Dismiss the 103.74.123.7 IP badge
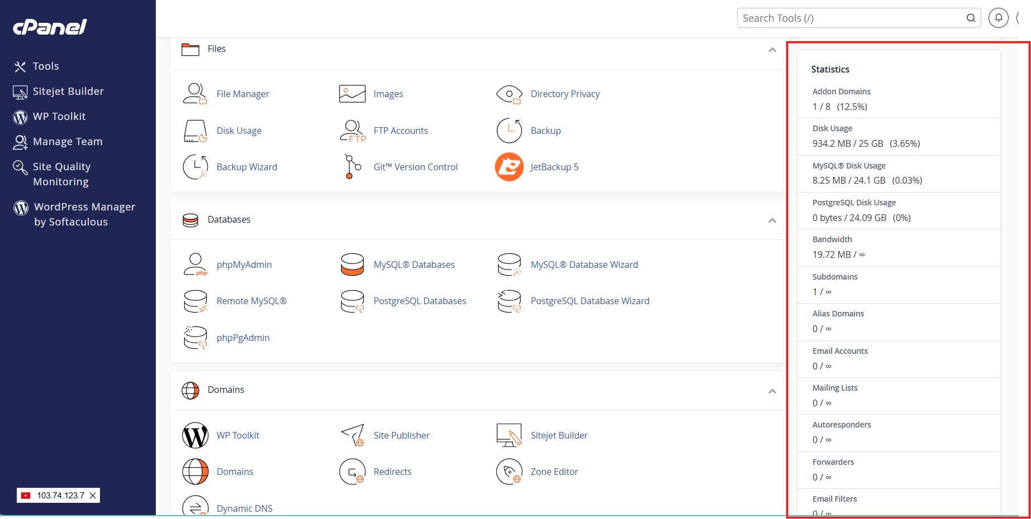The image size is (1031, 519). pyautogui.click(x=93, y=496)
